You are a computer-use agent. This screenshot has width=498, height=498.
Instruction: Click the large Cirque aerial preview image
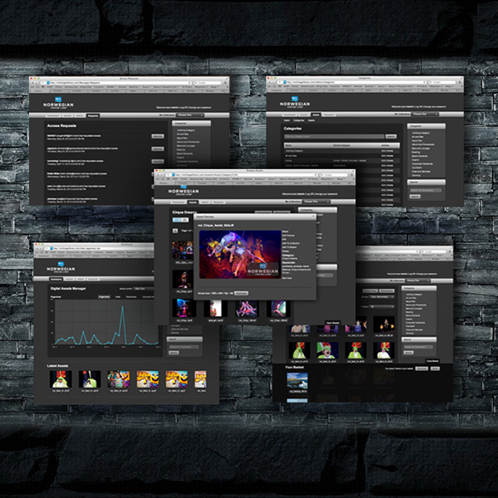click(x=238, y=256)
